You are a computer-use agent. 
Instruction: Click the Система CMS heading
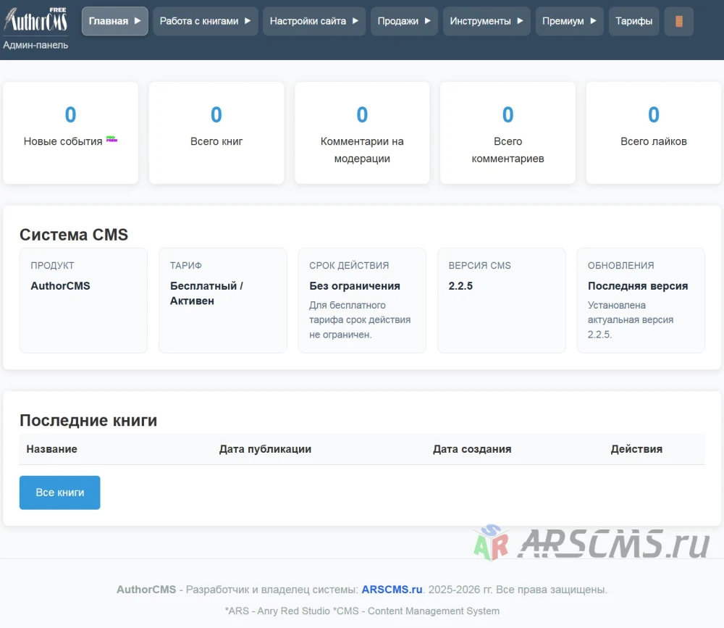click(x=74, y=235)
